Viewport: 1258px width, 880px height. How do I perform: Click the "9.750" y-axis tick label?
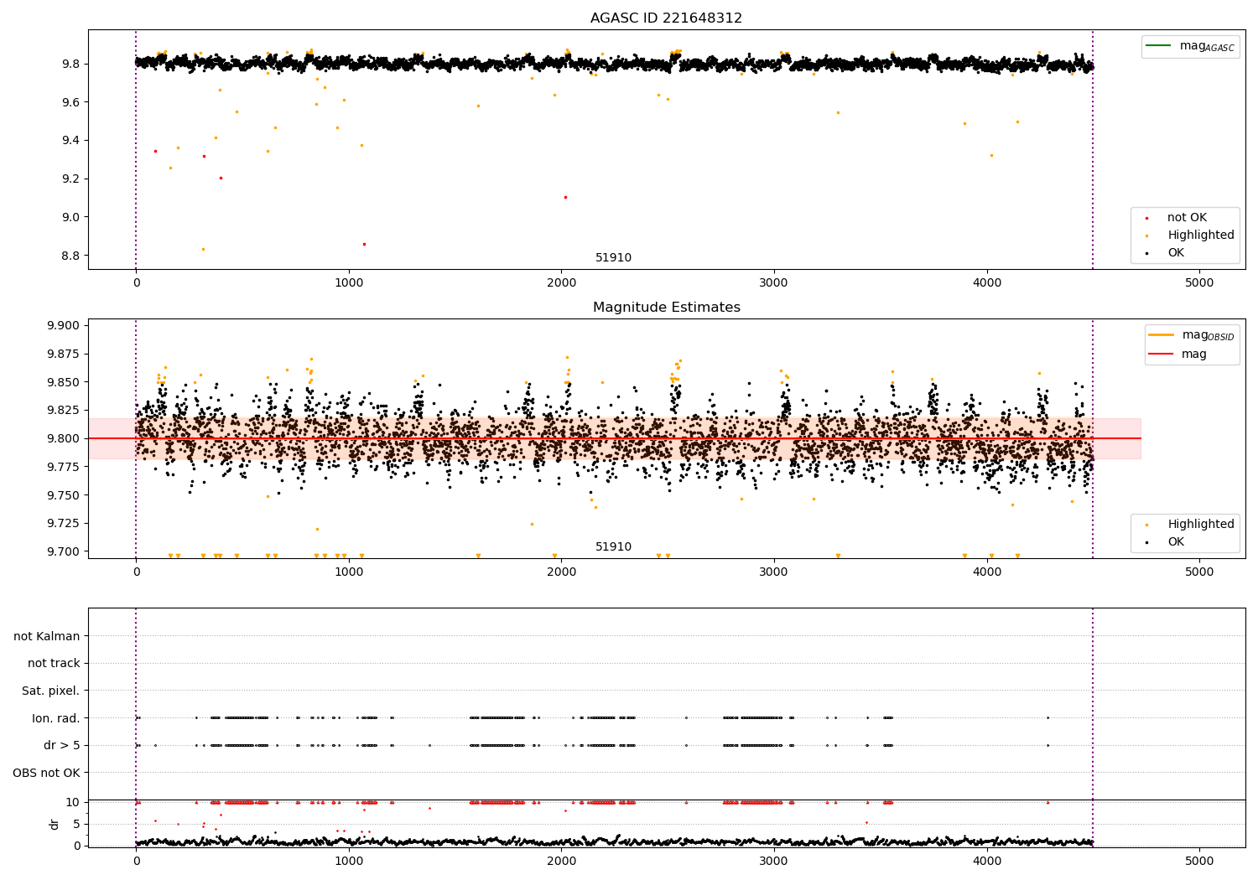point(63,495)
